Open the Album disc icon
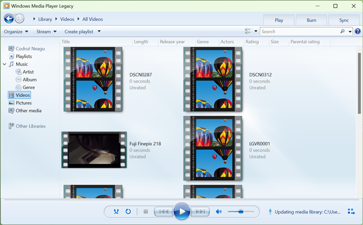 pos(18,80)
